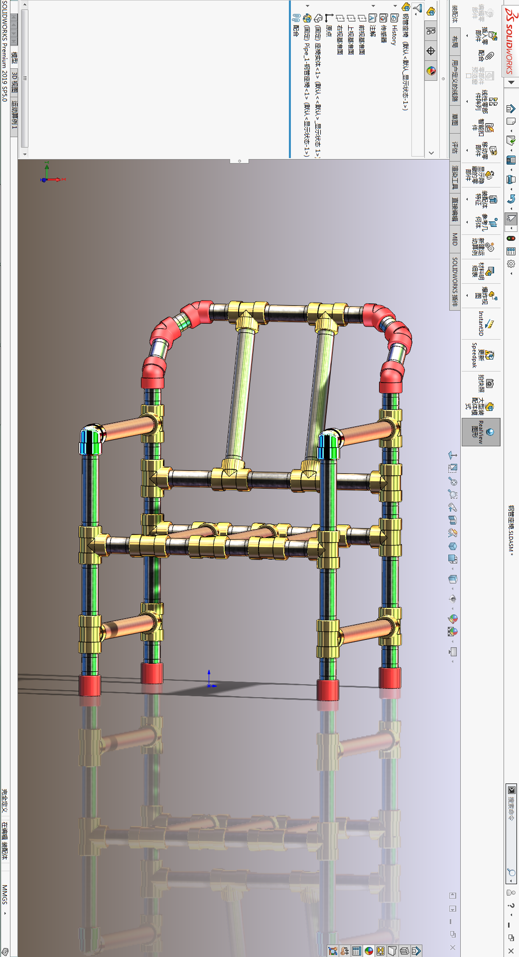
Task: Expand the Pipe_1-钢管座椅<1> component node
Action: [x=308, y=6]
